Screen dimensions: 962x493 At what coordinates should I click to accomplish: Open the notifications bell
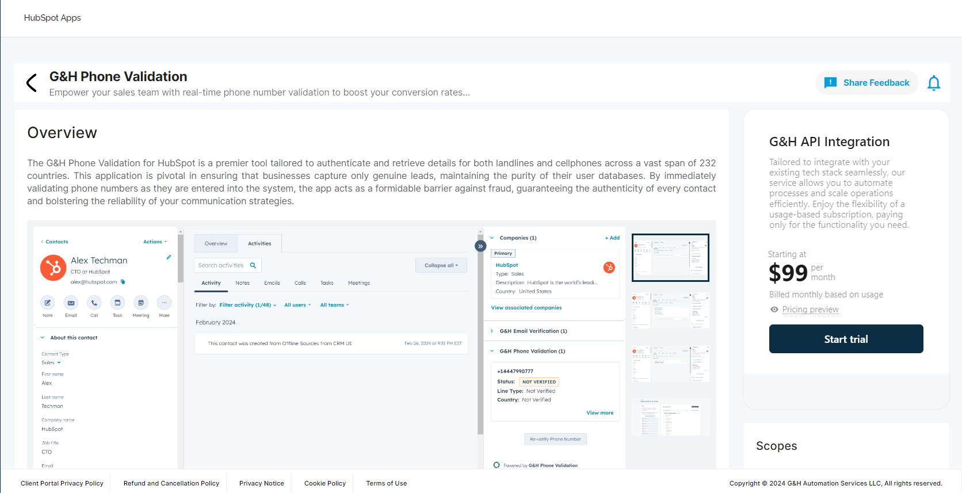(x=933, y=83)
